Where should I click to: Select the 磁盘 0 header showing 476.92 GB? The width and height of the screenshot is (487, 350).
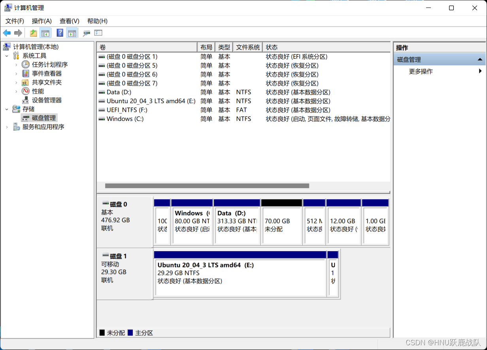(125, 222)
